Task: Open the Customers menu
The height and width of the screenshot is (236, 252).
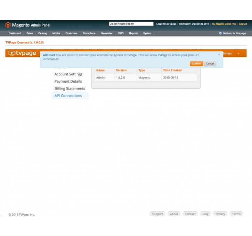Action: (x=71, y=33)
